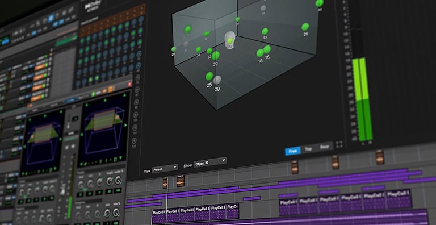Click the truncated PlayCe clip on the timeline
This screenshot has height=225, width=436.
(232, 211)
